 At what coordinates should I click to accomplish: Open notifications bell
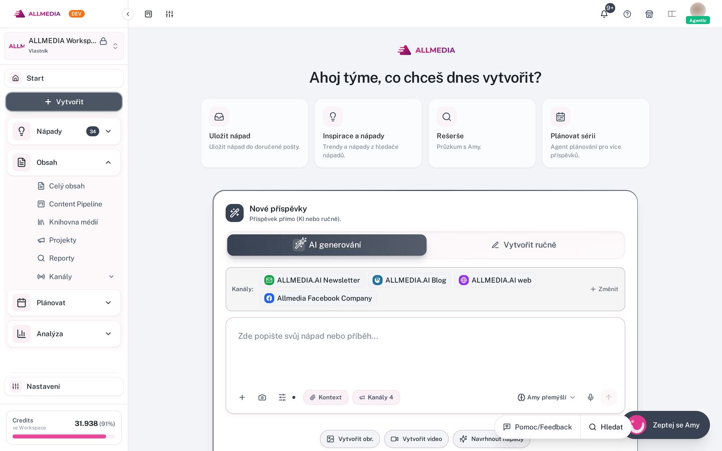pos(604,14)
